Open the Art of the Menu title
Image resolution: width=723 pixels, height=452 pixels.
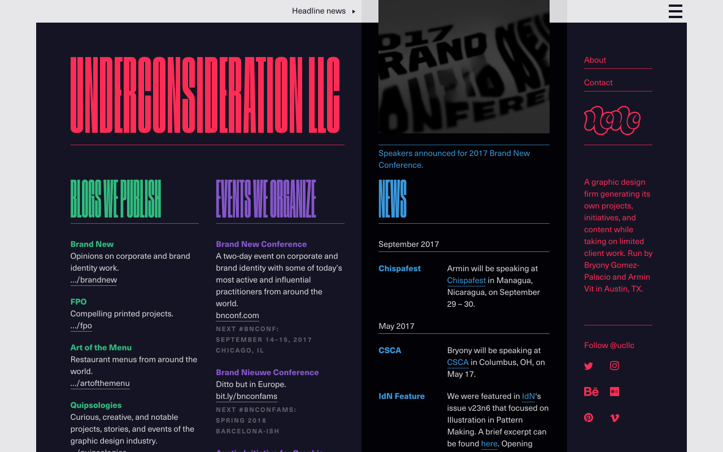pos(101,347)
